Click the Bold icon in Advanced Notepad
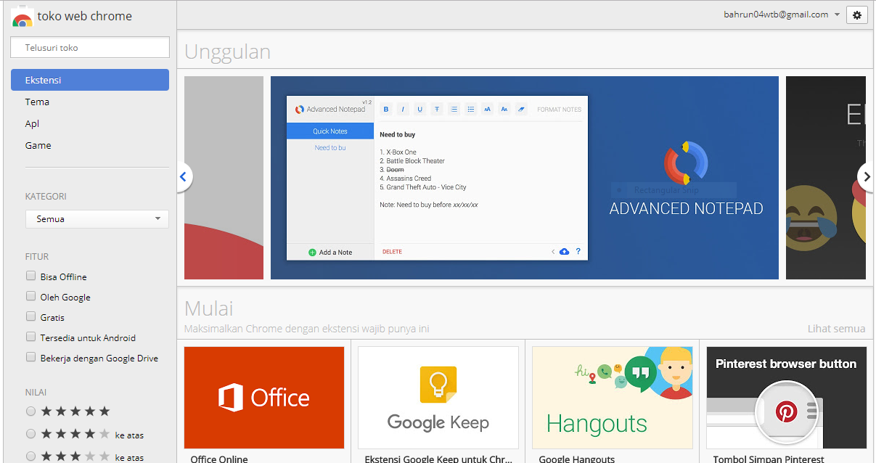 386,110
